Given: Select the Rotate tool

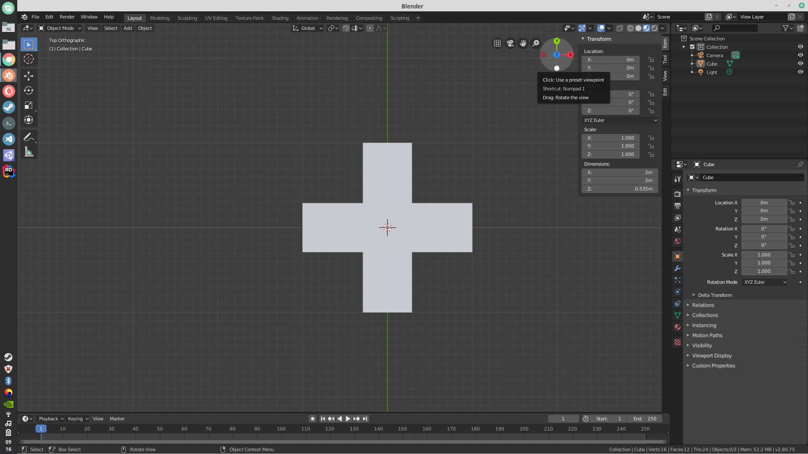Looking at the screenshot, I should click(29, 91).
